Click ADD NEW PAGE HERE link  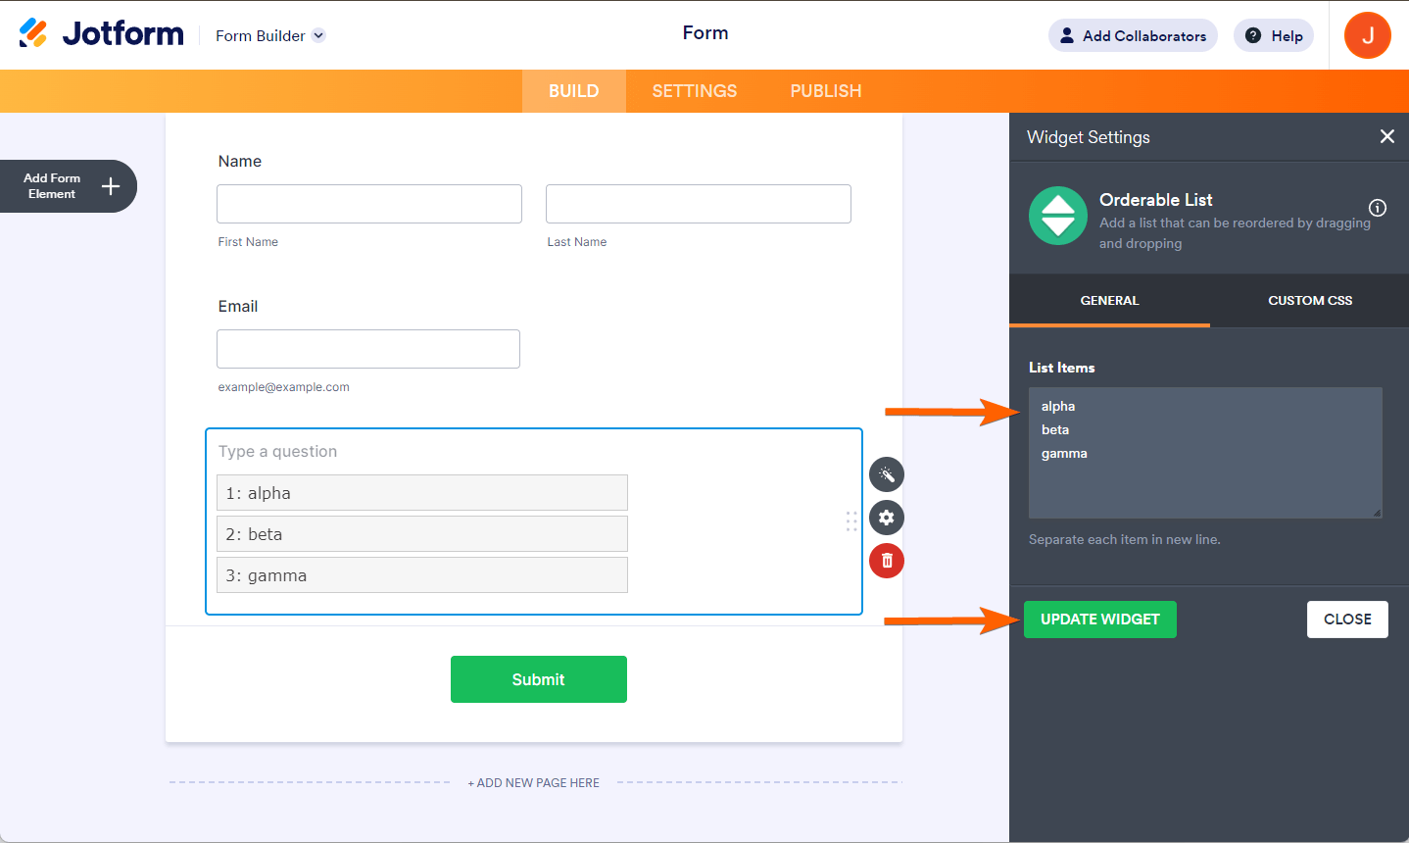pos(534,782)
